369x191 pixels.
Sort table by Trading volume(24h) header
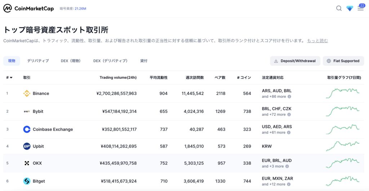coord(118,78)
